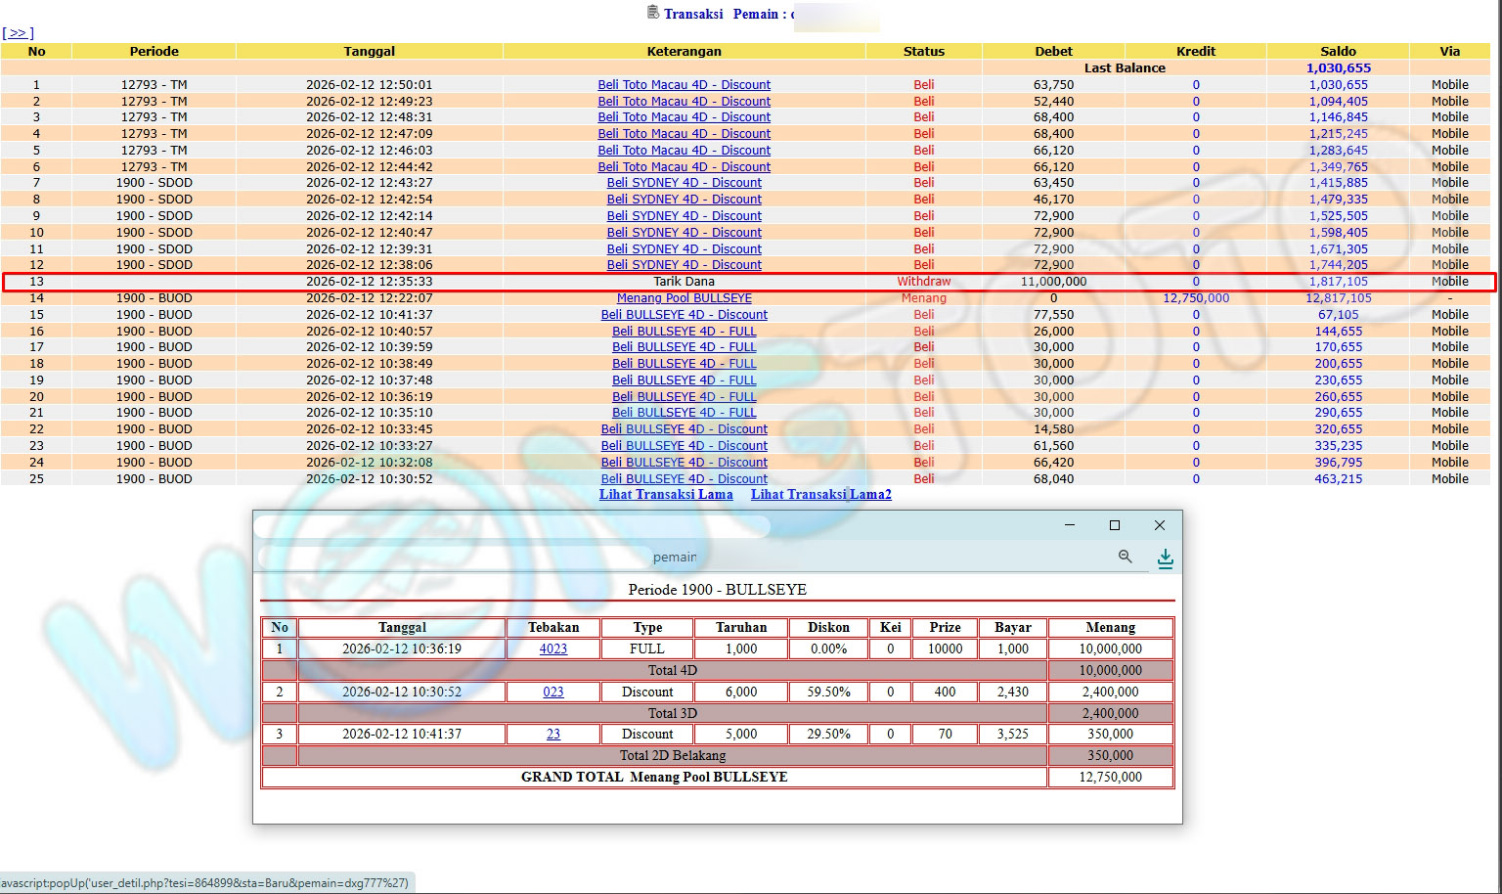Screen dimensions: 1502x894
Task: Open row 7 Beli SYDNEY 4D link
Action: 684,183
